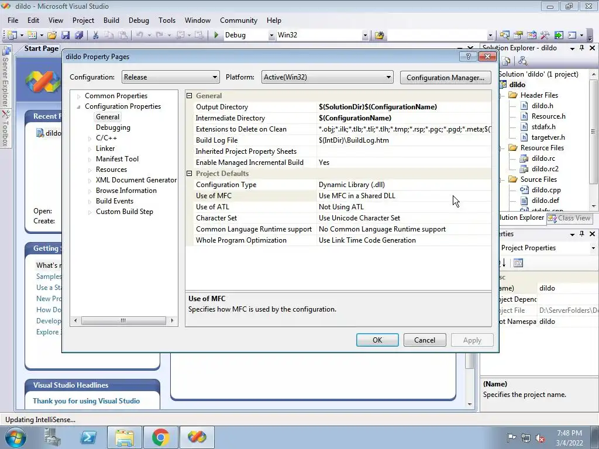Open the Community menu
This screenshot has width=599, height=449.
(239, 20)
